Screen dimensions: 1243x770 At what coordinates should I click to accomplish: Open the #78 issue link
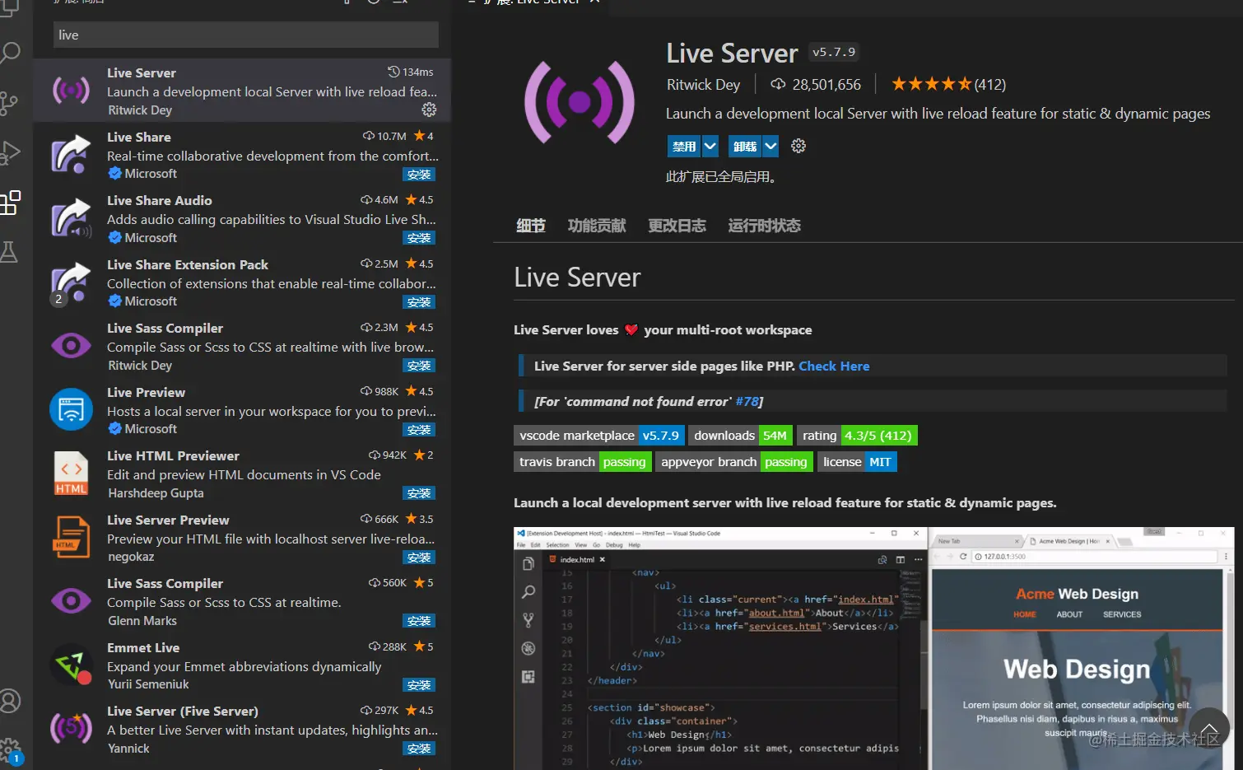point(747,401)
